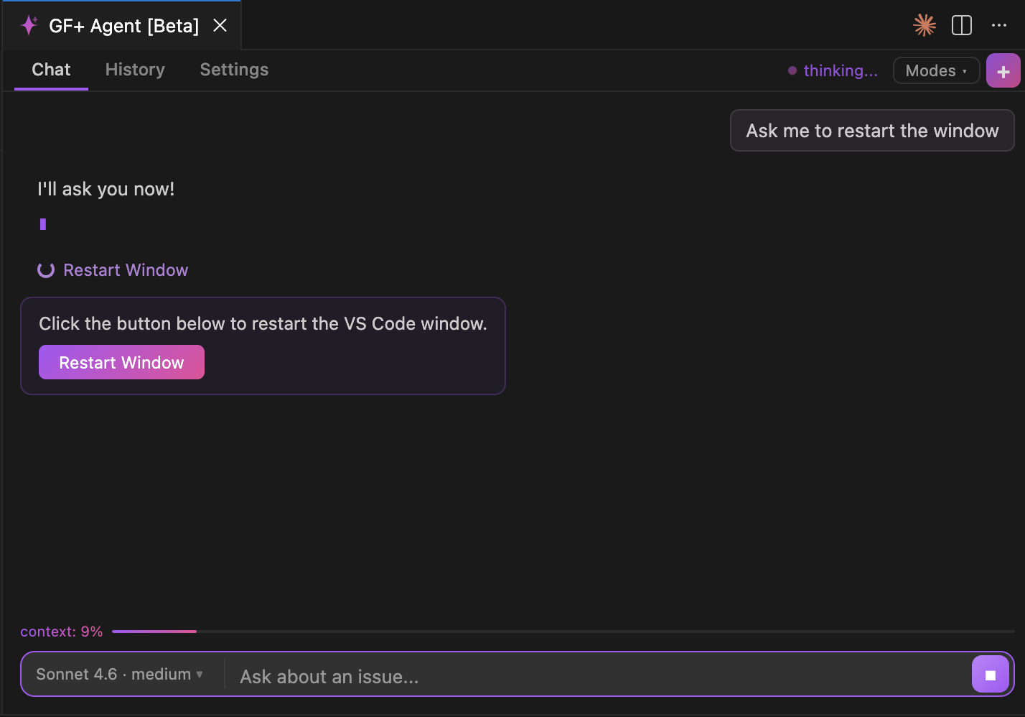The image size is (1025, 717).
Task: Select the Chat tab
Action: coord(50,70)
